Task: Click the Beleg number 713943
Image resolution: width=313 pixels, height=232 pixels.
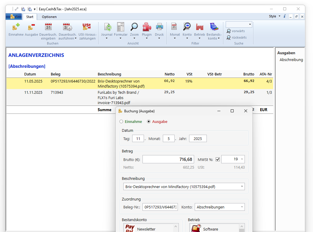Action: click(x=57, y=92)
